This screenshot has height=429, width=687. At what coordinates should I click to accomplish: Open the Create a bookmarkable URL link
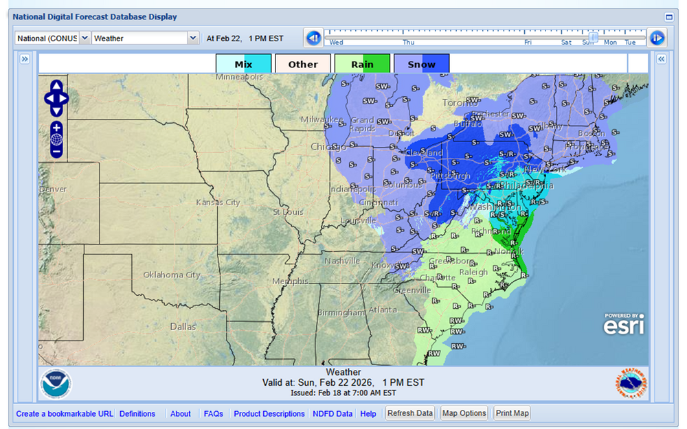[x=65, y=414]
